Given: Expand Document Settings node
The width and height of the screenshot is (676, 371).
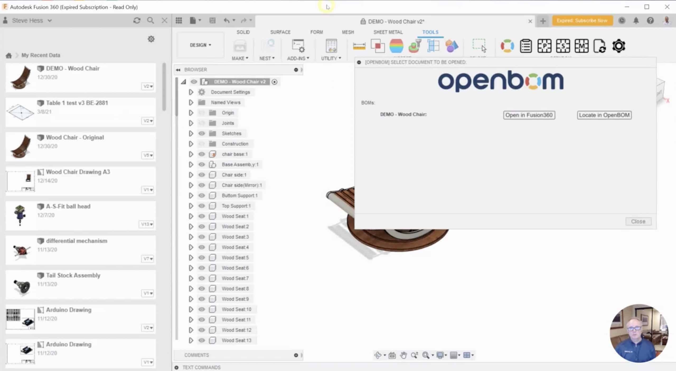Looking at the screenshot, I should coord(191,92).
